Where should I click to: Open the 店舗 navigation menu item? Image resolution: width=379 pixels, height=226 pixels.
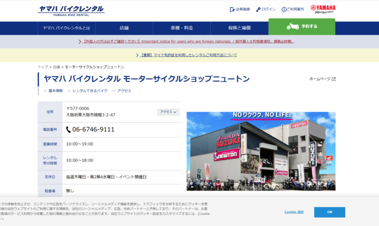click(x=124, y=28)
